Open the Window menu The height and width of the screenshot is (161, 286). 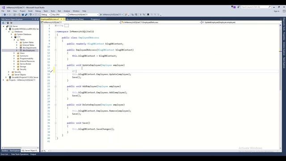point(76,11)
